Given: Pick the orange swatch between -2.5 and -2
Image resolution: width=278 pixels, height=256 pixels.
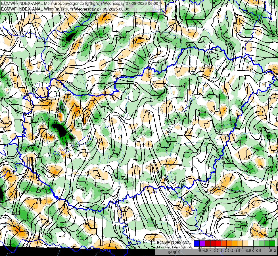Looking at the screenshot, I should pyautogui.click(x=229, y=243).
